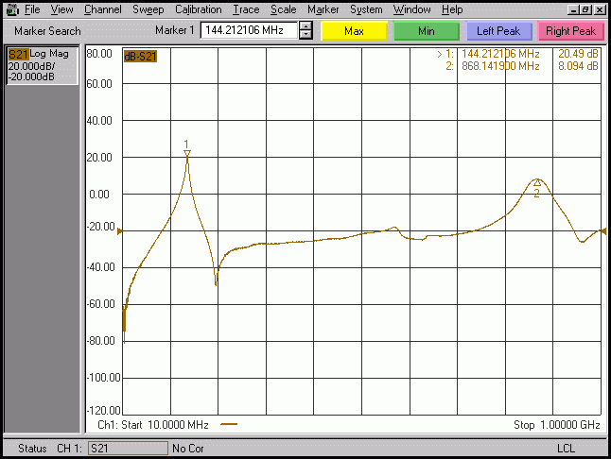The width and height of the screenshot is (611, 459).
Task: Click the green Min search button
Action: click(x=427, y=31)
